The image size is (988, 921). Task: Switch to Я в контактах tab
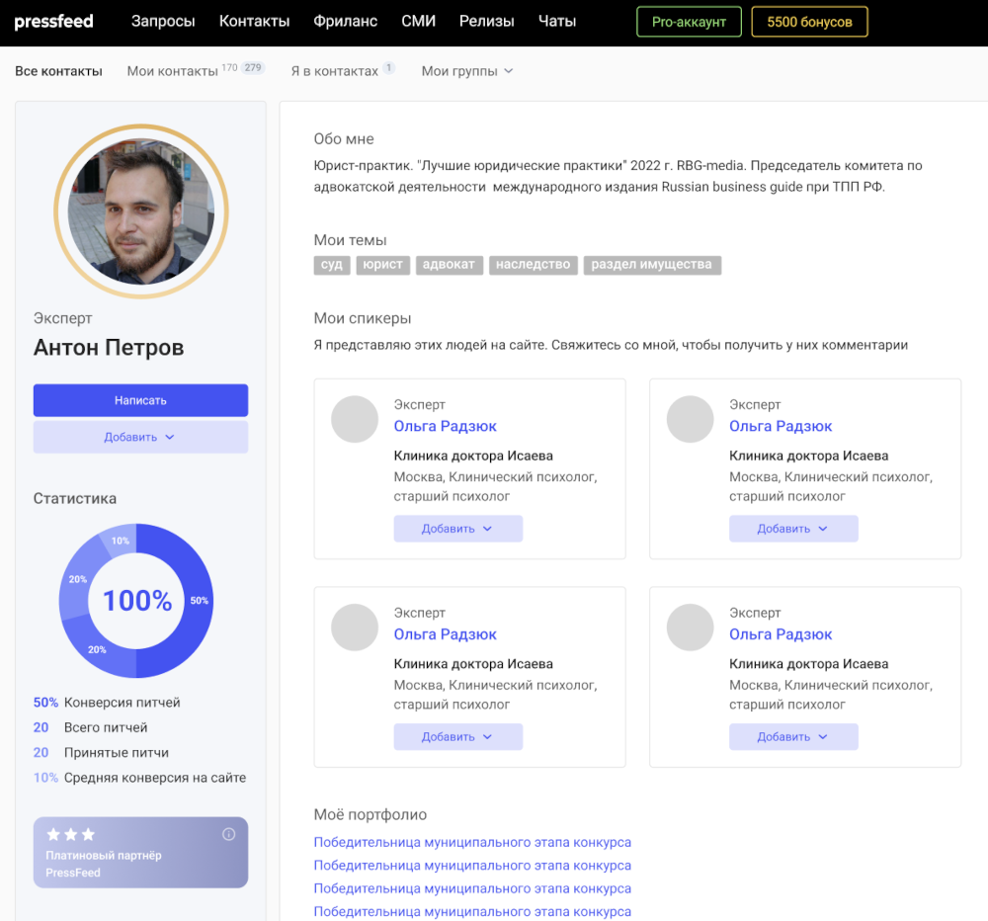334,71
